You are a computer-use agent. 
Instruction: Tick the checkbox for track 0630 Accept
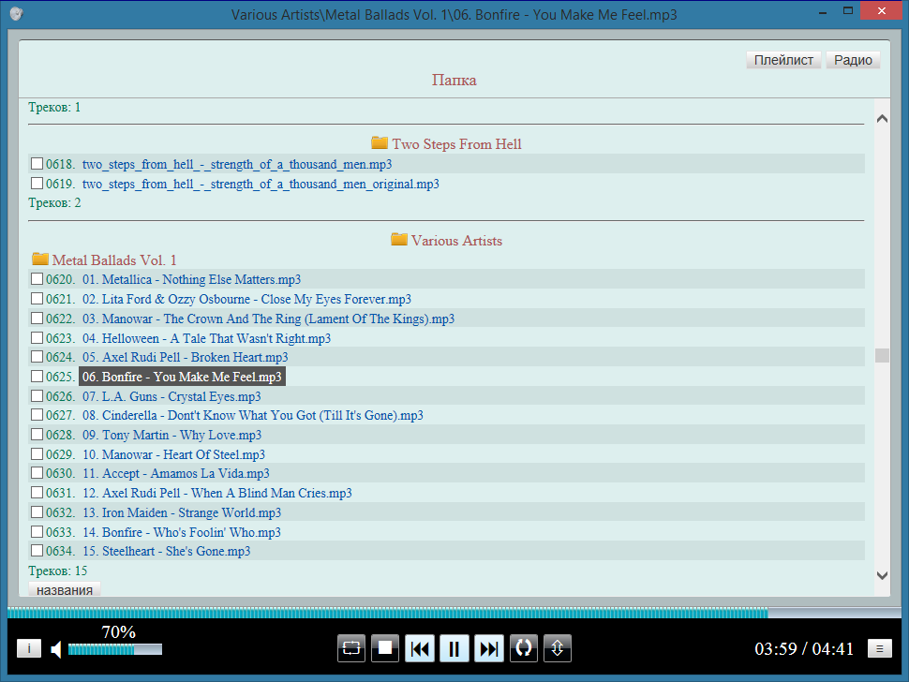point(37,473)
